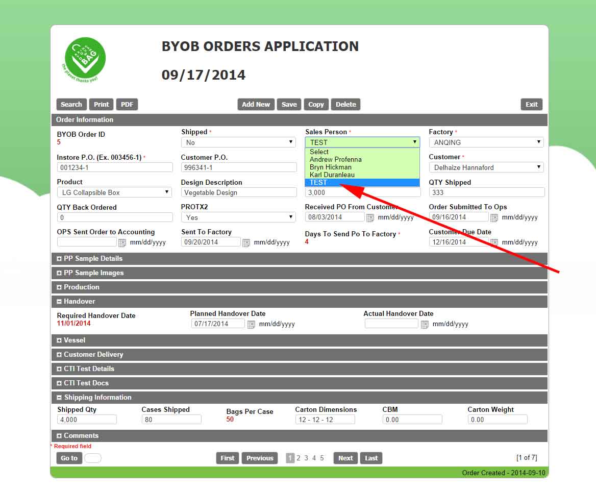Copy the current order

(316, 105)
